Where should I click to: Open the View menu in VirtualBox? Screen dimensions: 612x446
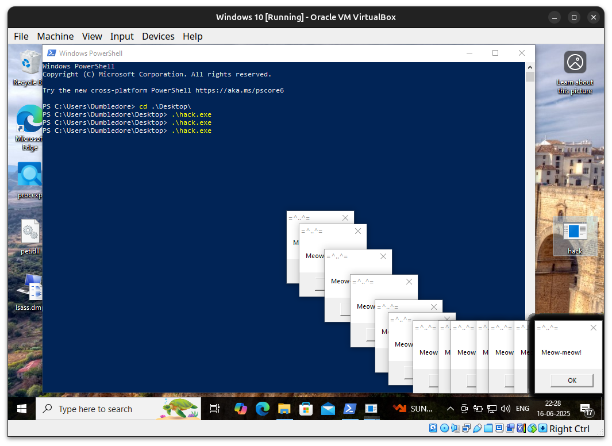(x=92, y=36)
